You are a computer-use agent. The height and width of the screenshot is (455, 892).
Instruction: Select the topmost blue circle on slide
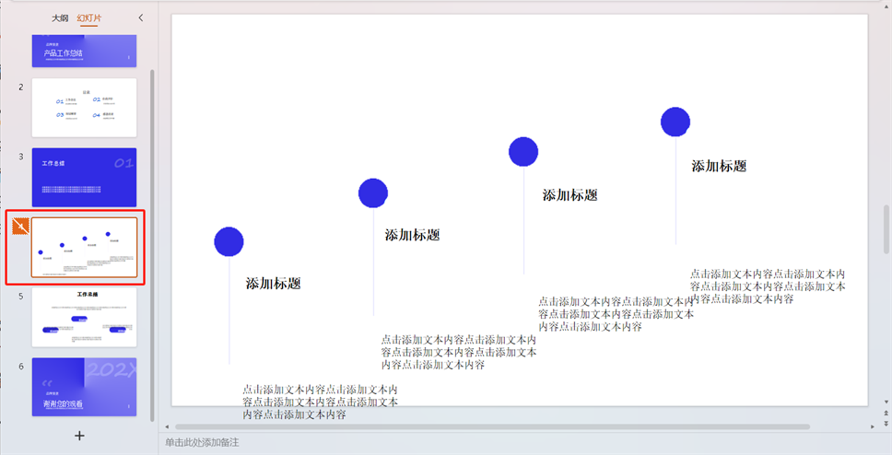pos(675,122)
